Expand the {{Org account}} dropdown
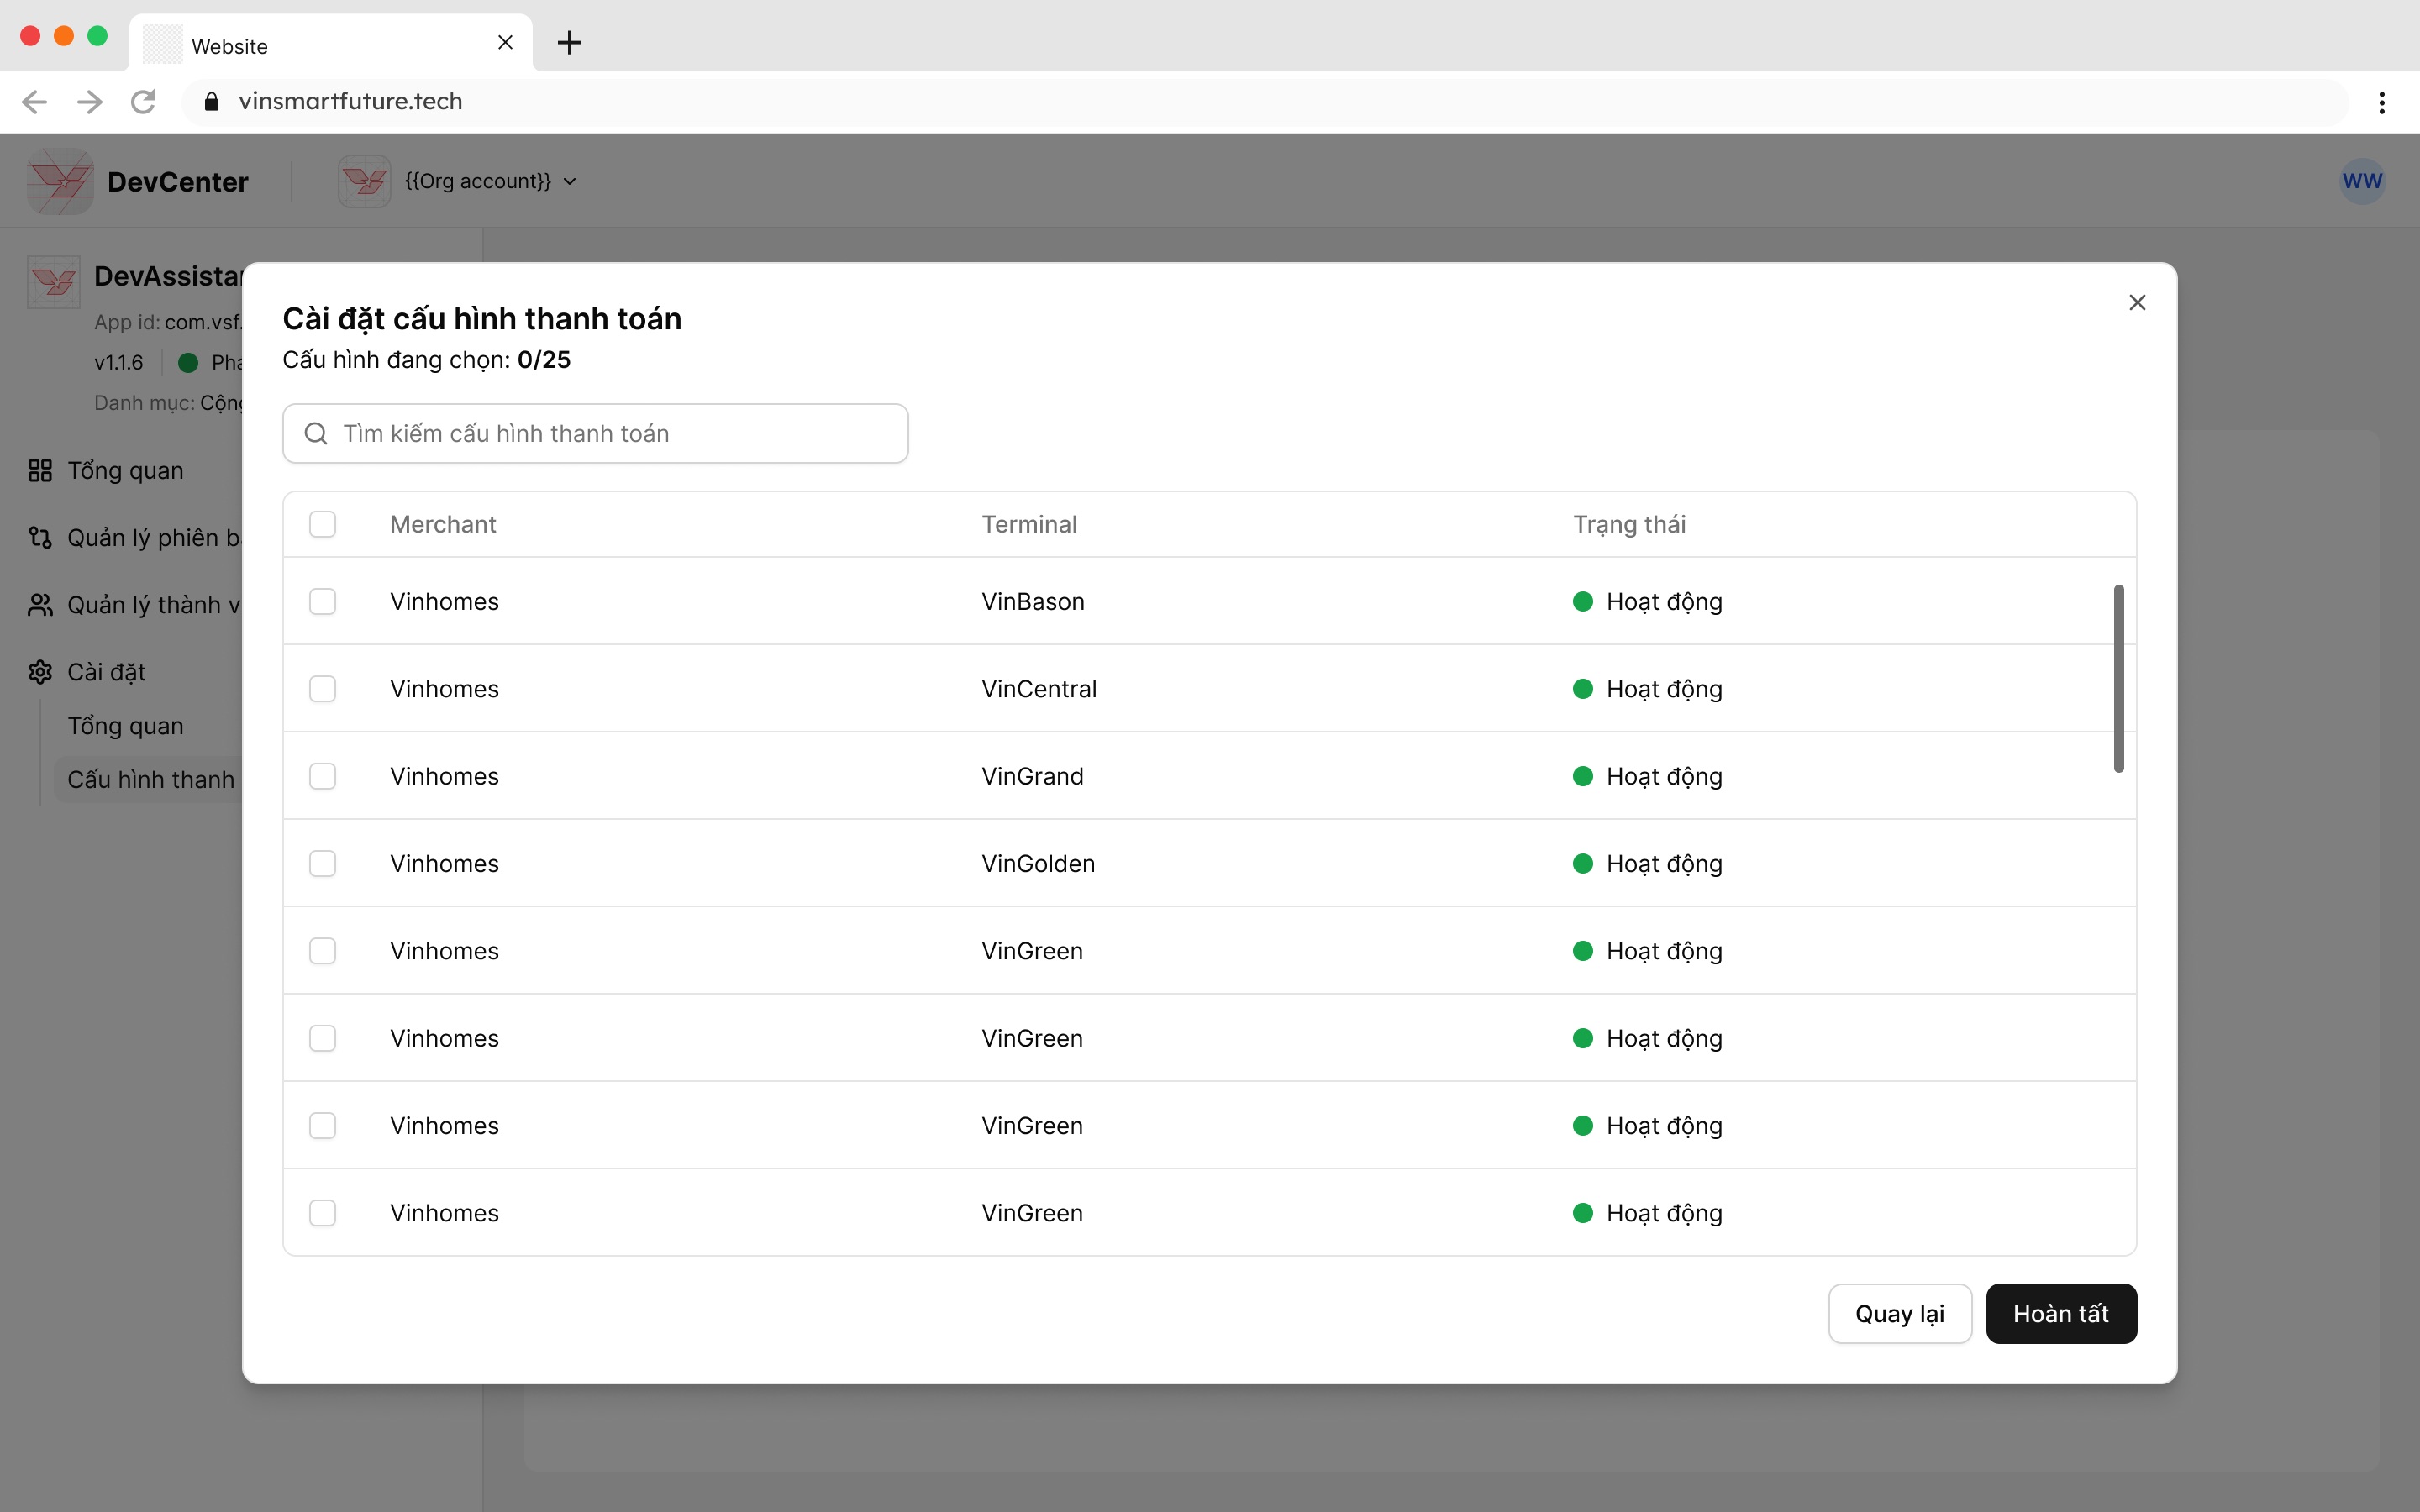 coord(490,181)
